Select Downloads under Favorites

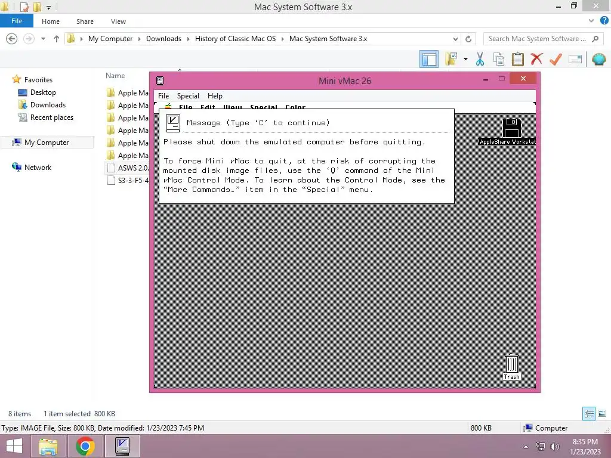tap(48, 105)
